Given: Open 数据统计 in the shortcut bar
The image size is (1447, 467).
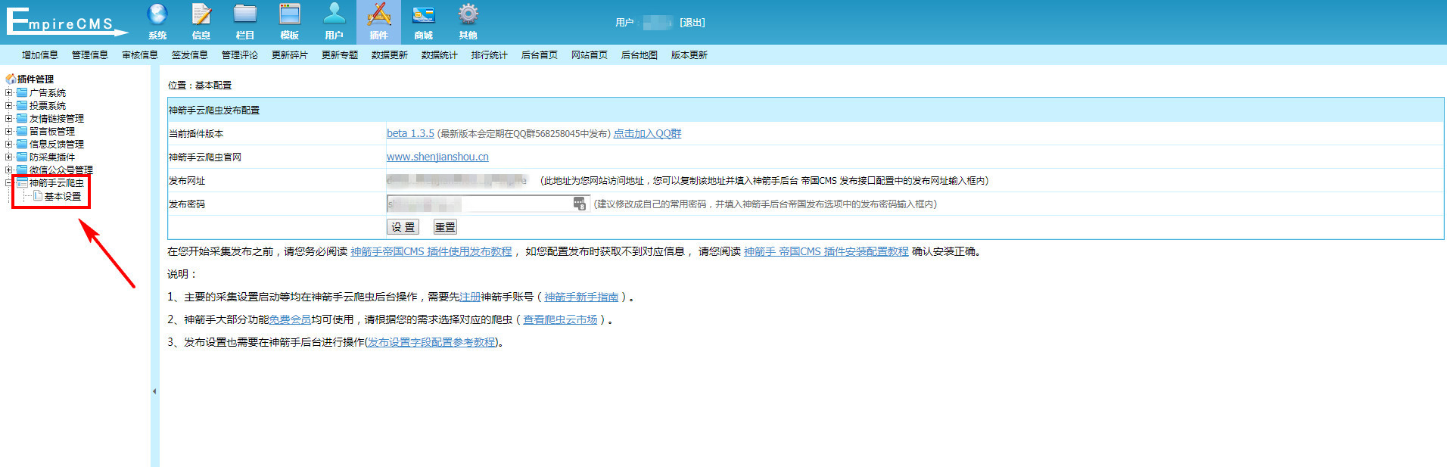Looking at the screenshot, I should coord(440,54).
